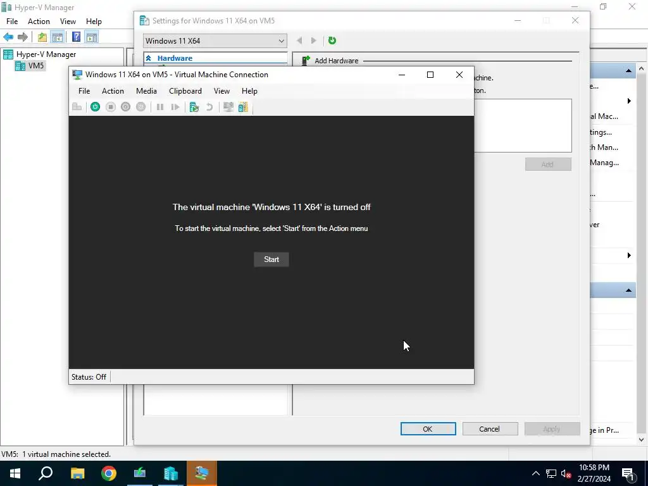Viewport: 648px width, 486px height.
Task: Open the View menu in Virtual Machine Connection
Action: (221, 91)
